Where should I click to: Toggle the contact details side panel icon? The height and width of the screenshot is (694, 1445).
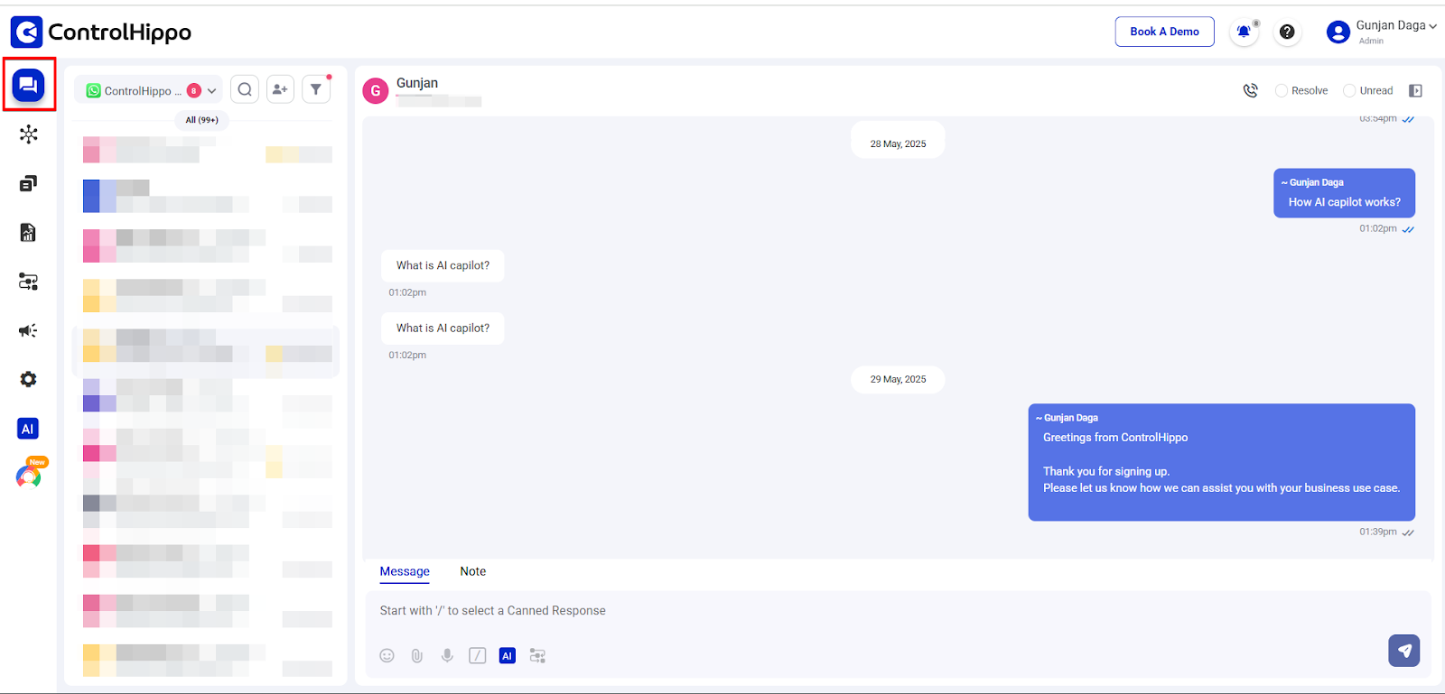1416,90
